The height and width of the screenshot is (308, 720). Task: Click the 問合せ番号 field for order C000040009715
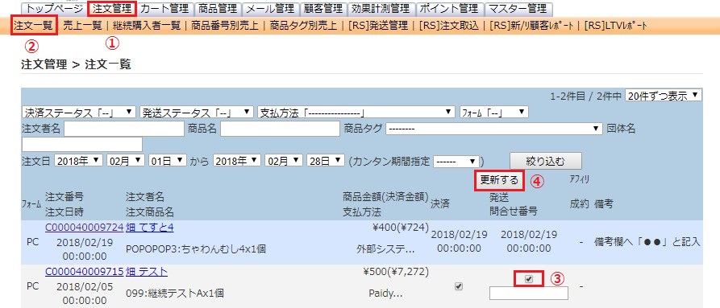[529, 294]
